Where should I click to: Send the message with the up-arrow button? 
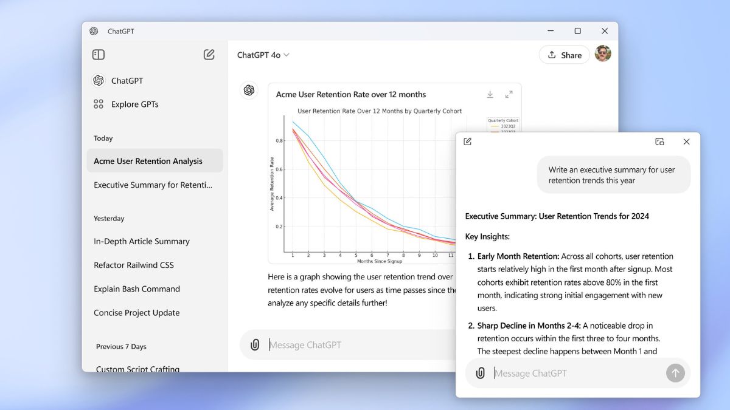675,372
